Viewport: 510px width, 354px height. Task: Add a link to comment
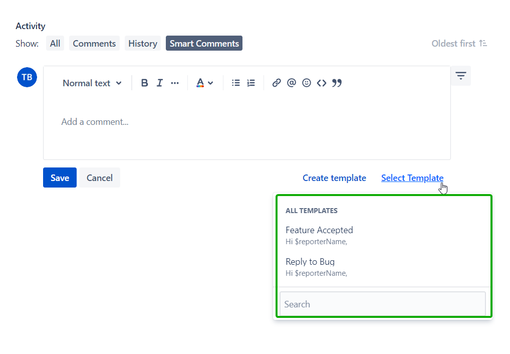point(277,83)
